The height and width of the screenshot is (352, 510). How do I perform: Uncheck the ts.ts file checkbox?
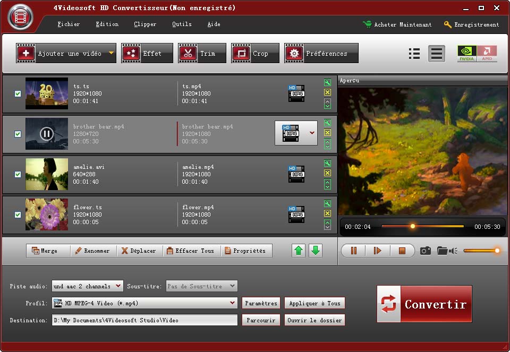point(18,93)
